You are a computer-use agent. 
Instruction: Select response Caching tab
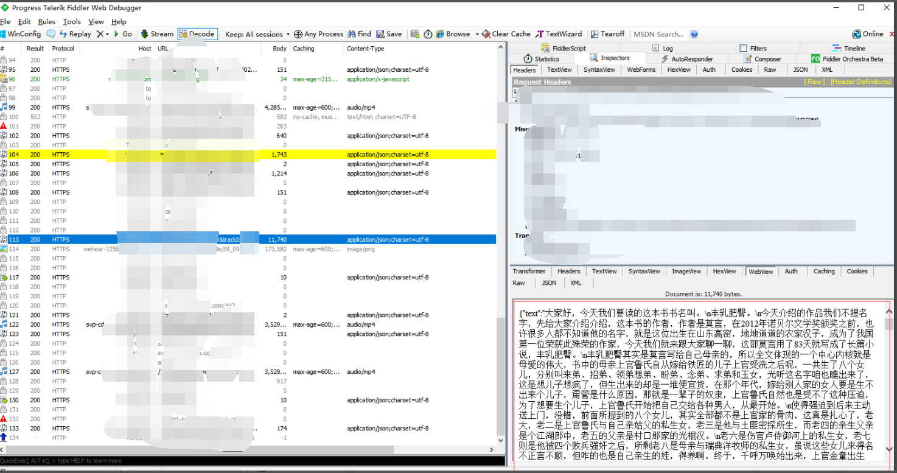824,272
